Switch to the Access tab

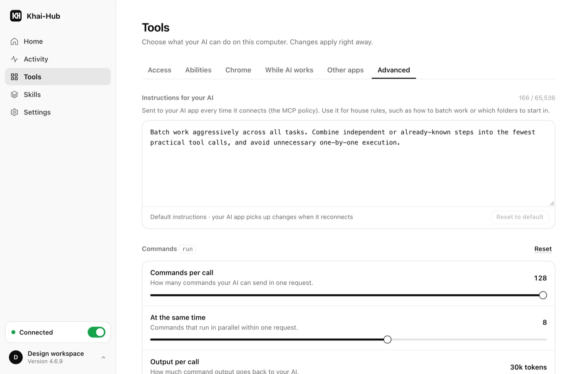[159, 70]
